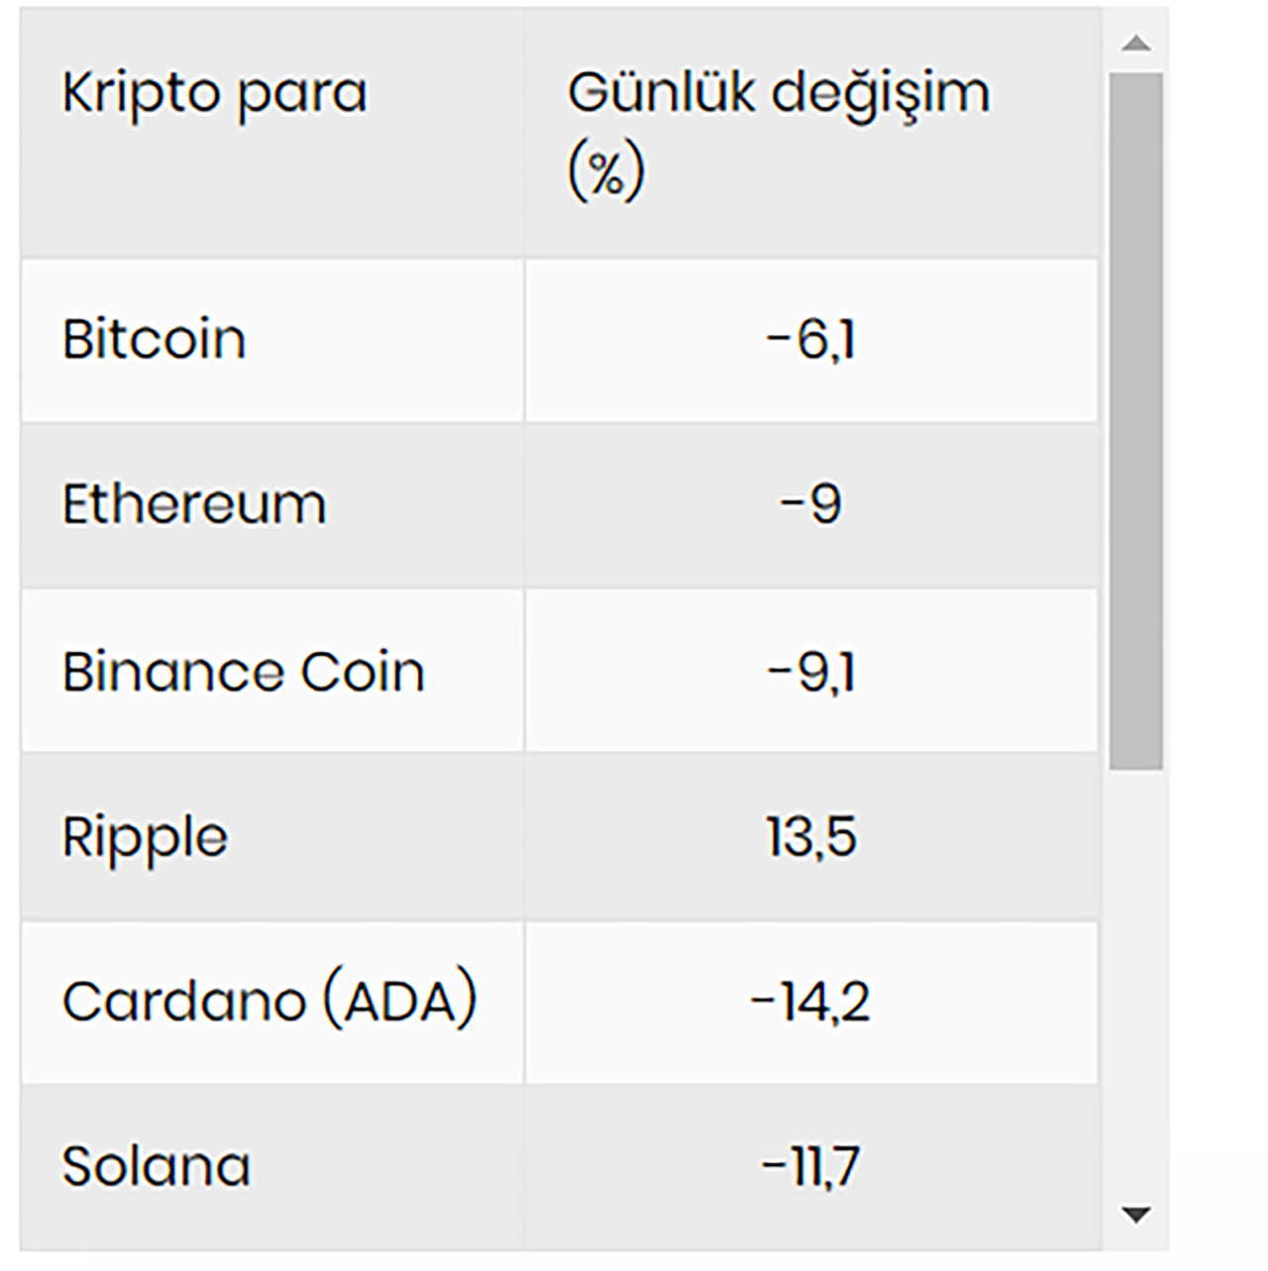Click Solana's change value -11,7

tap(810, 1166)
